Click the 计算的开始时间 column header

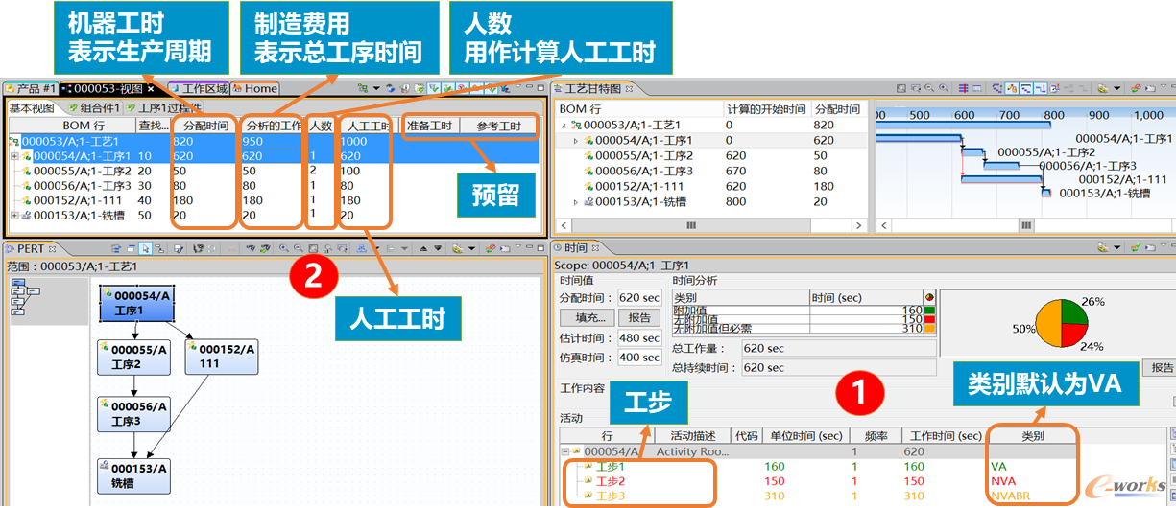pos(766,109)
